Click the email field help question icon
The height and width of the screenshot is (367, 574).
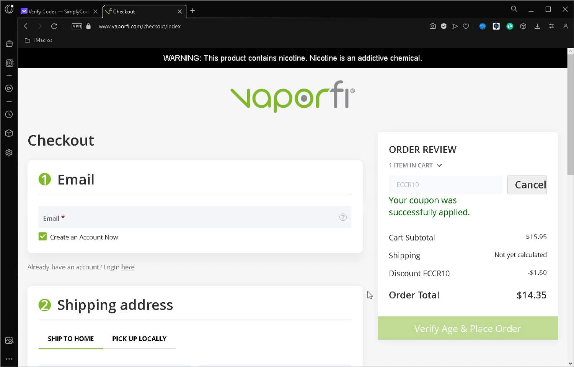pos(343,217)
